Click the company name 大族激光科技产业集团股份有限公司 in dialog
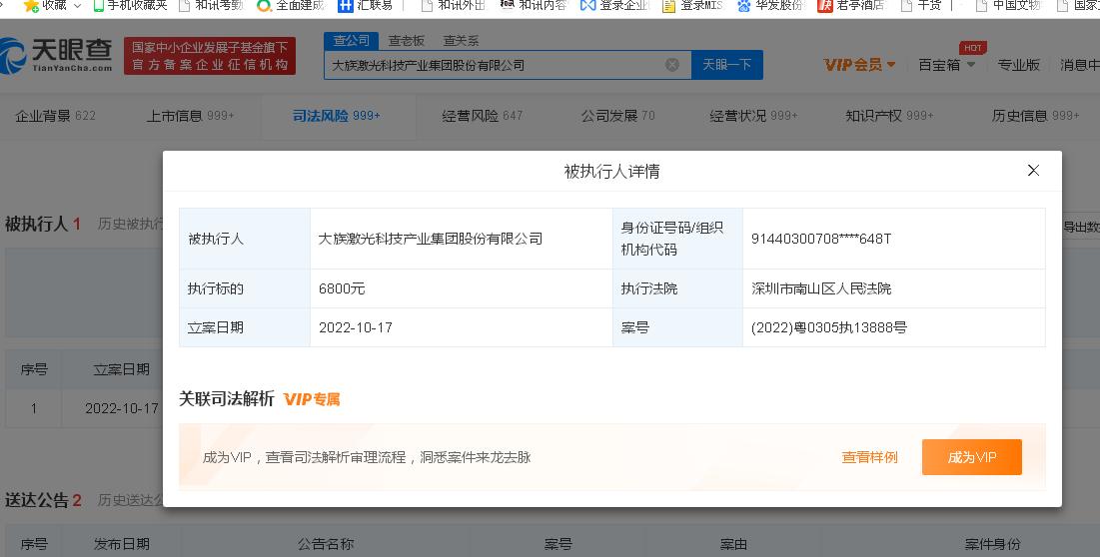This screenshot has width=1100, height=557. pyautogui.click(x=430, y=239)
